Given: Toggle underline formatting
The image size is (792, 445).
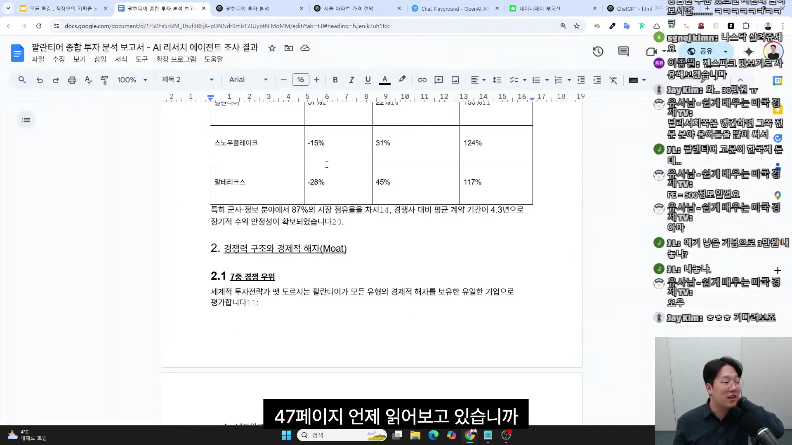Looking at the screenshot, I should tap(368, 80).
